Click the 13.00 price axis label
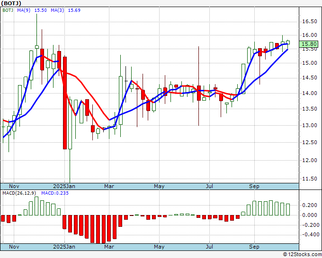This screenshot has width=322, height=258. pyautogui.click(x=310, y=125)
